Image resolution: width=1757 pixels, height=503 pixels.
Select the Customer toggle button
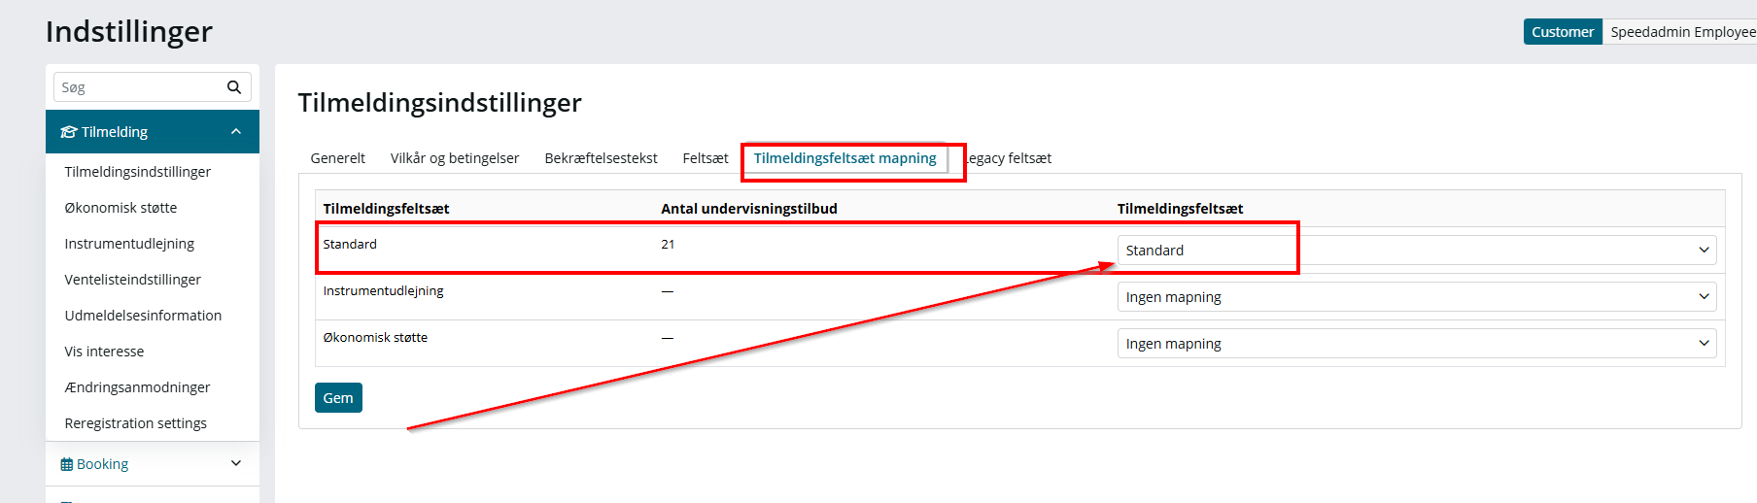tap(1563, 32)
